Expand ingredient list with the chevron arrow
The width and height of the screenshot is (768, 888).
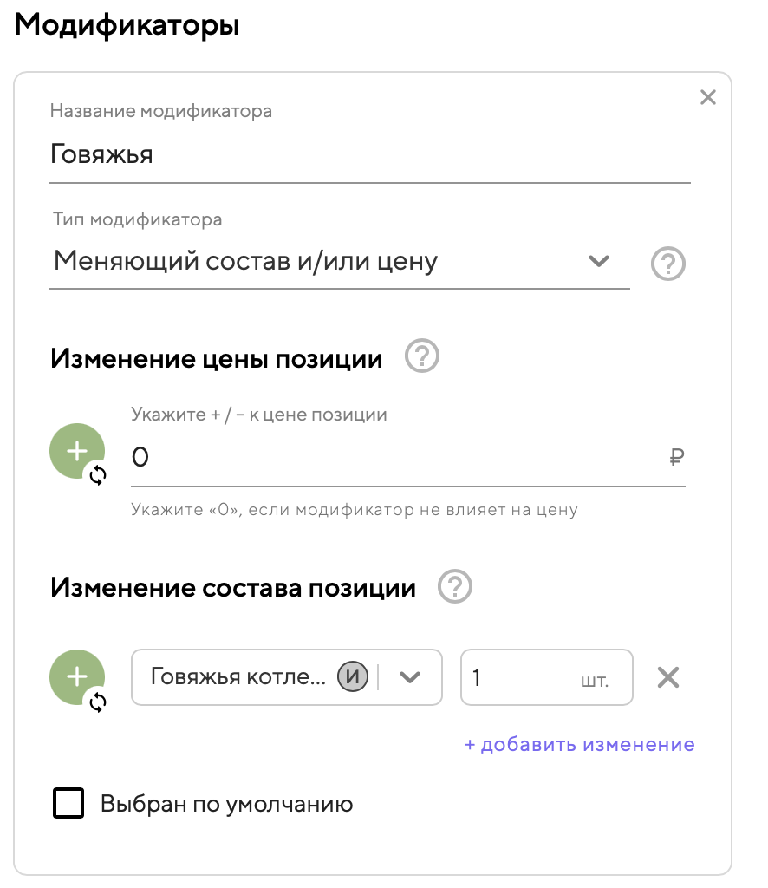click(409, 677)
